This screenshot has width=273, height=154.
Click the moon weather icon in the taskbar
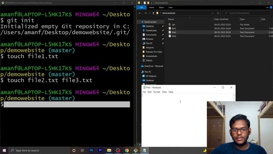coord(205,150)
